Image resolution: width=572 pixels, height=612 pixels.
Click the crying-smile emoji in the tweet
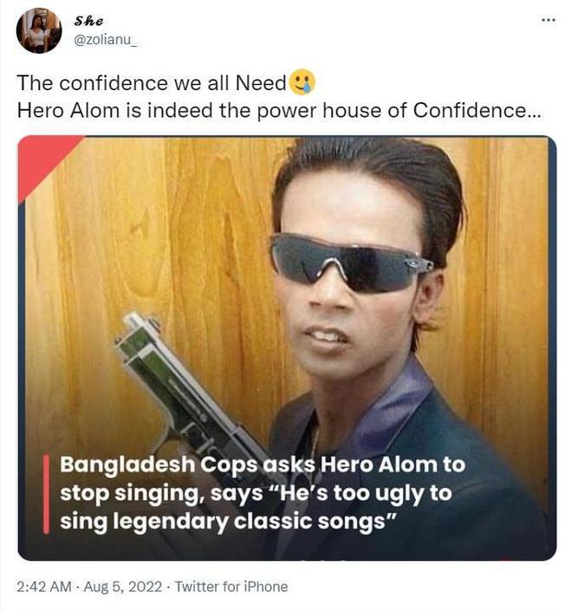pyautogui.click(x=302, y=82)
